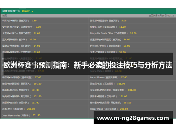This screenshot has height=127, width=176.
Task: Select 101.00 odds for 穆列尔 (塞维利亚)
Action: point(36,90)
